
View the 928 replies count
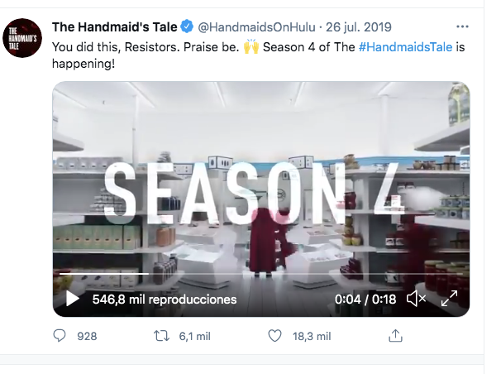[87, 336]
